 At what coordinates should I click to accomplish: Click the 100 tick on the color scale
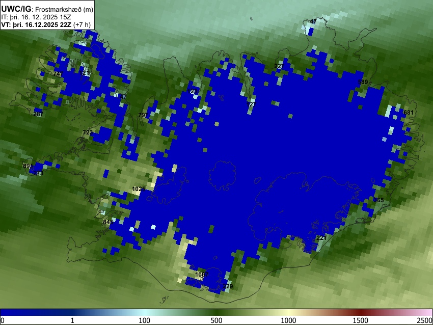tap(145, 320)
